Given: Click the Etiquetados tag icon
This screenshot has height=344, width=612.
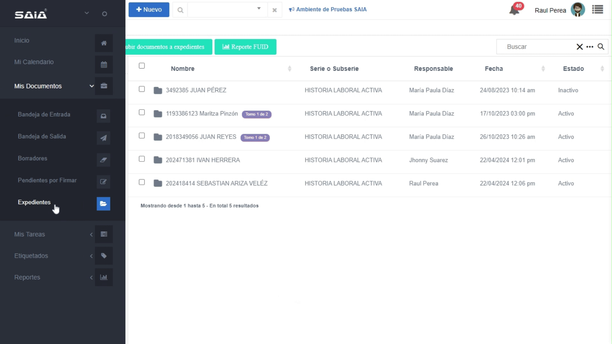Looking at the screenshot, I should pos(104,256).
